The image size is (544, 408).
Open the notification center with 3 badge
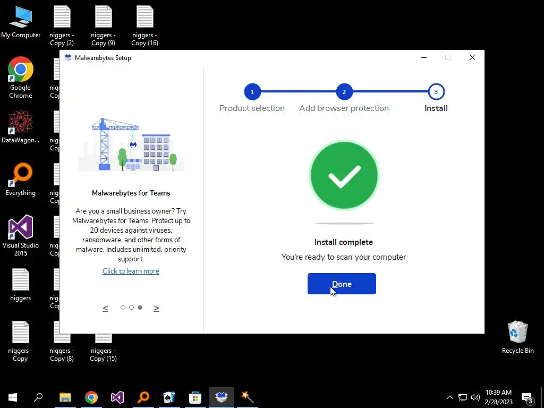[528, 397]
